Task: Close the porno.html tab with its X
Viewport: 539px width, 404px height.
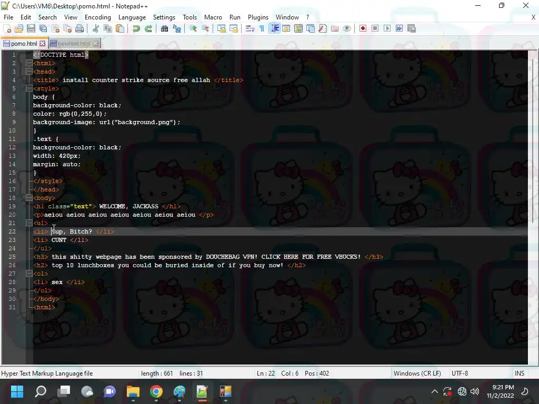Action: 42,44
